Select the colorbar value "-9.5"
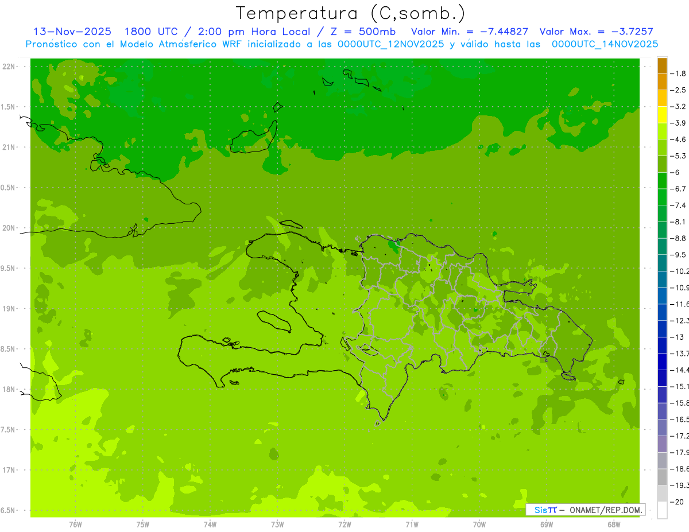Screen dimensions: 689x532 (x=679, y=255)
